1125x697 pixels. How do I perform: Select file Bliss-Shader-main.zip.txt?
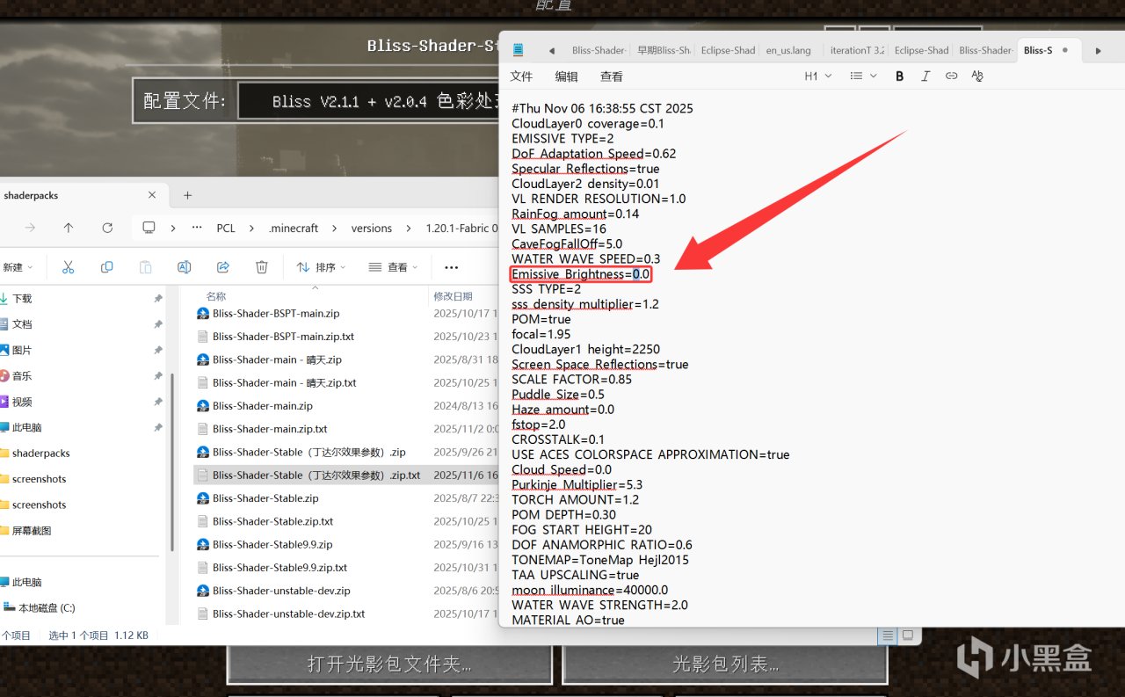[270, 429]
